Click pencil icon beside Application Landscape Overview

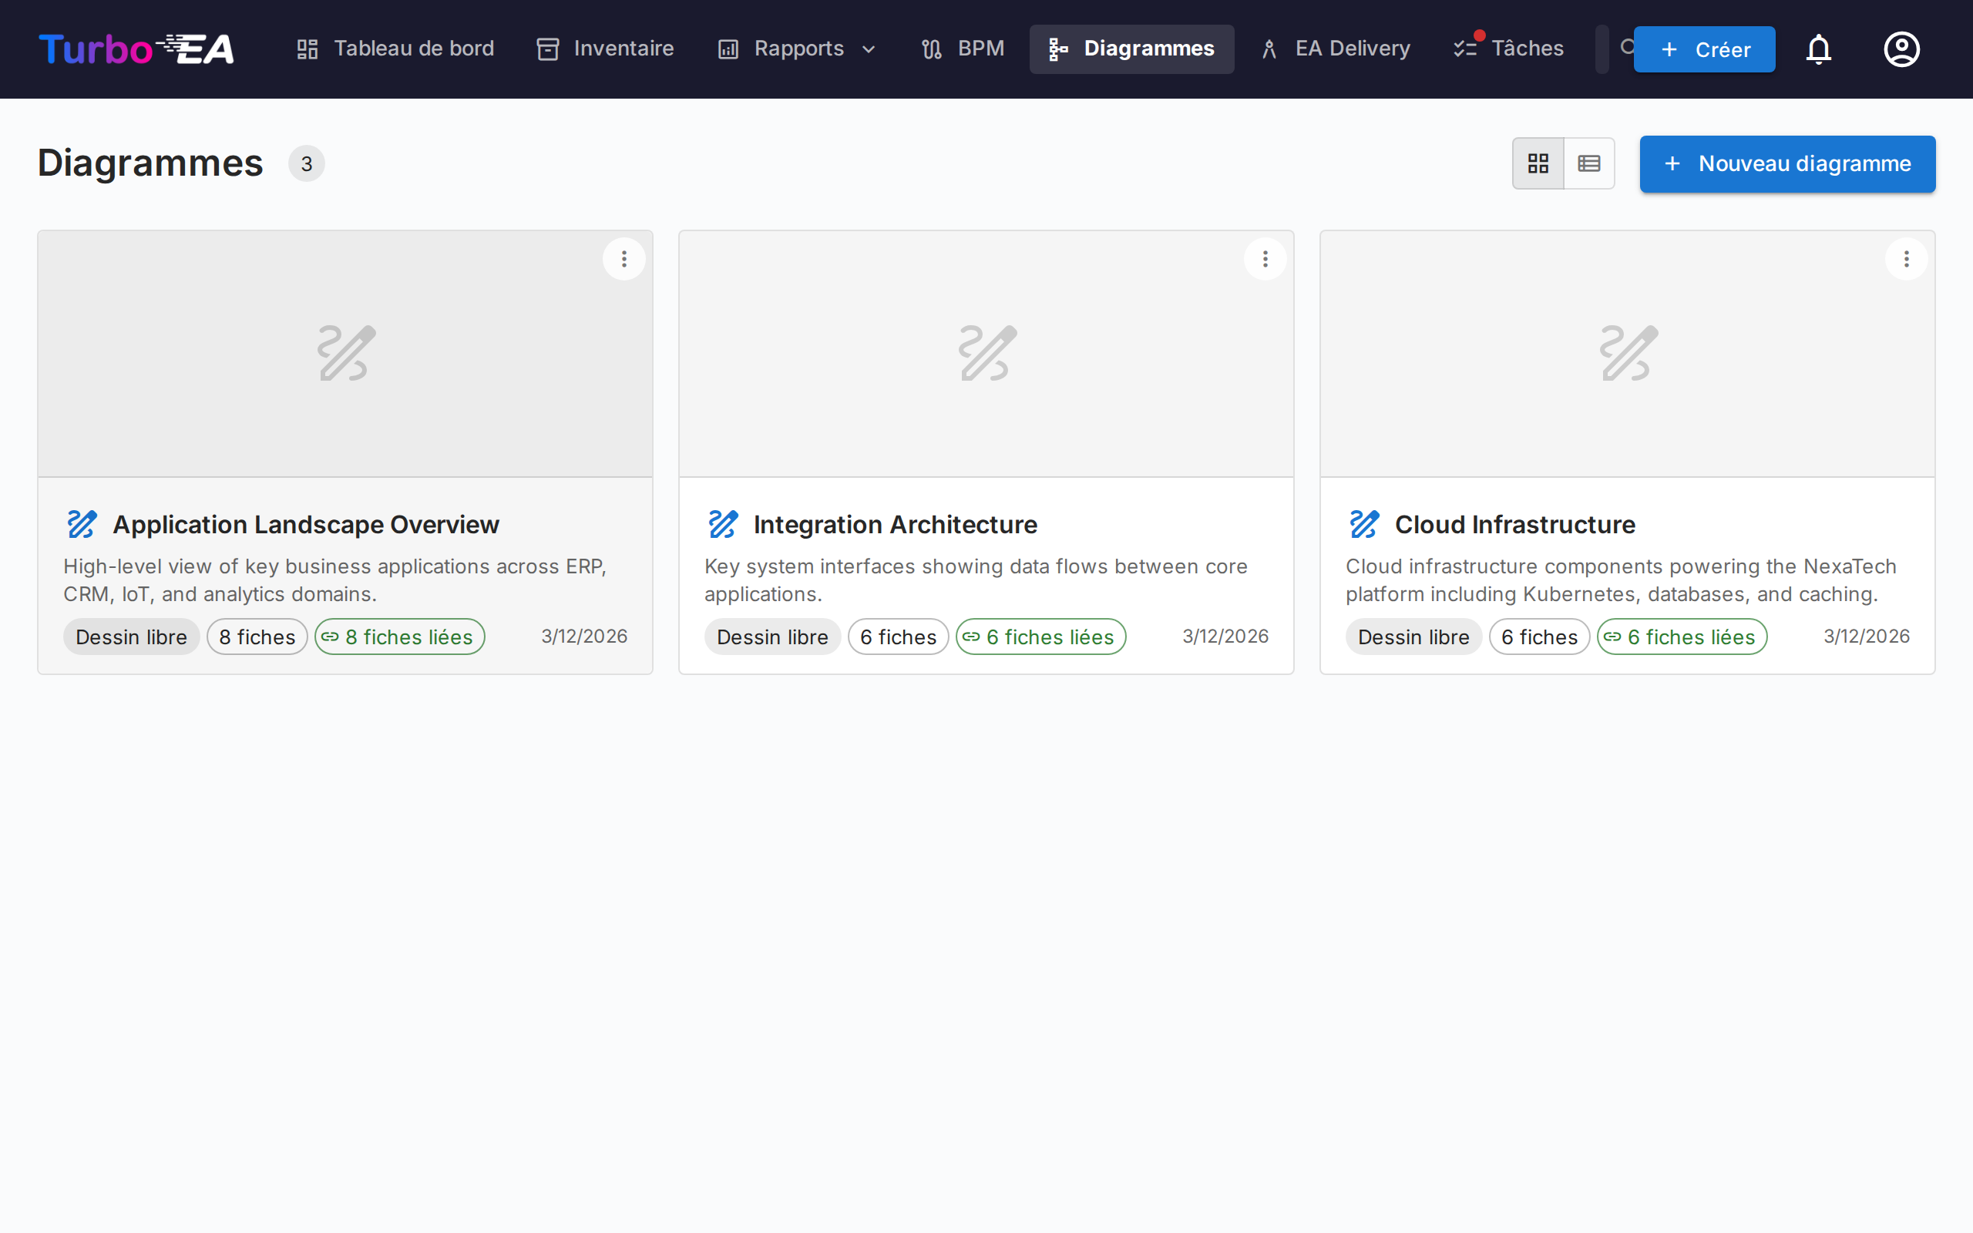tap(82, 524)
